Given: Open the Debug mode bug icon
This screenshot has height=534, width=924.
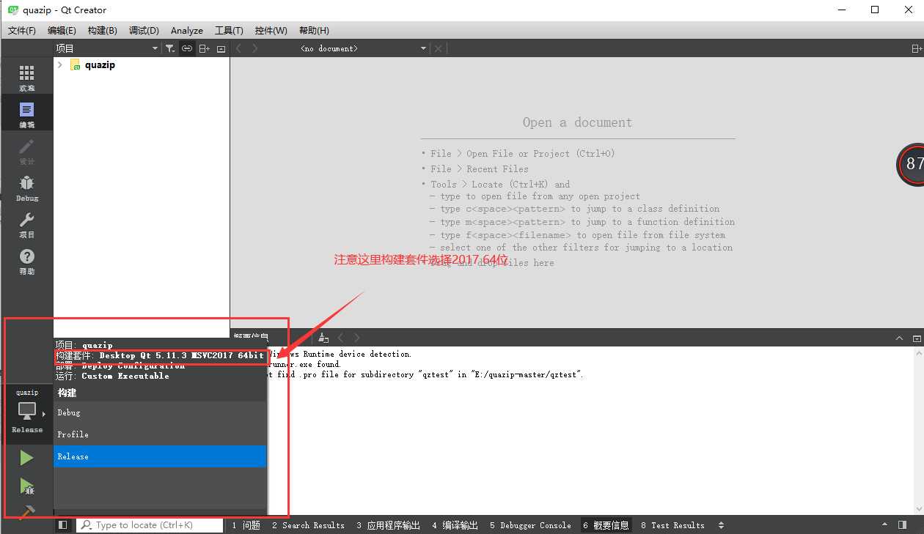Looking at the screenshot, I should coord(26,187).
